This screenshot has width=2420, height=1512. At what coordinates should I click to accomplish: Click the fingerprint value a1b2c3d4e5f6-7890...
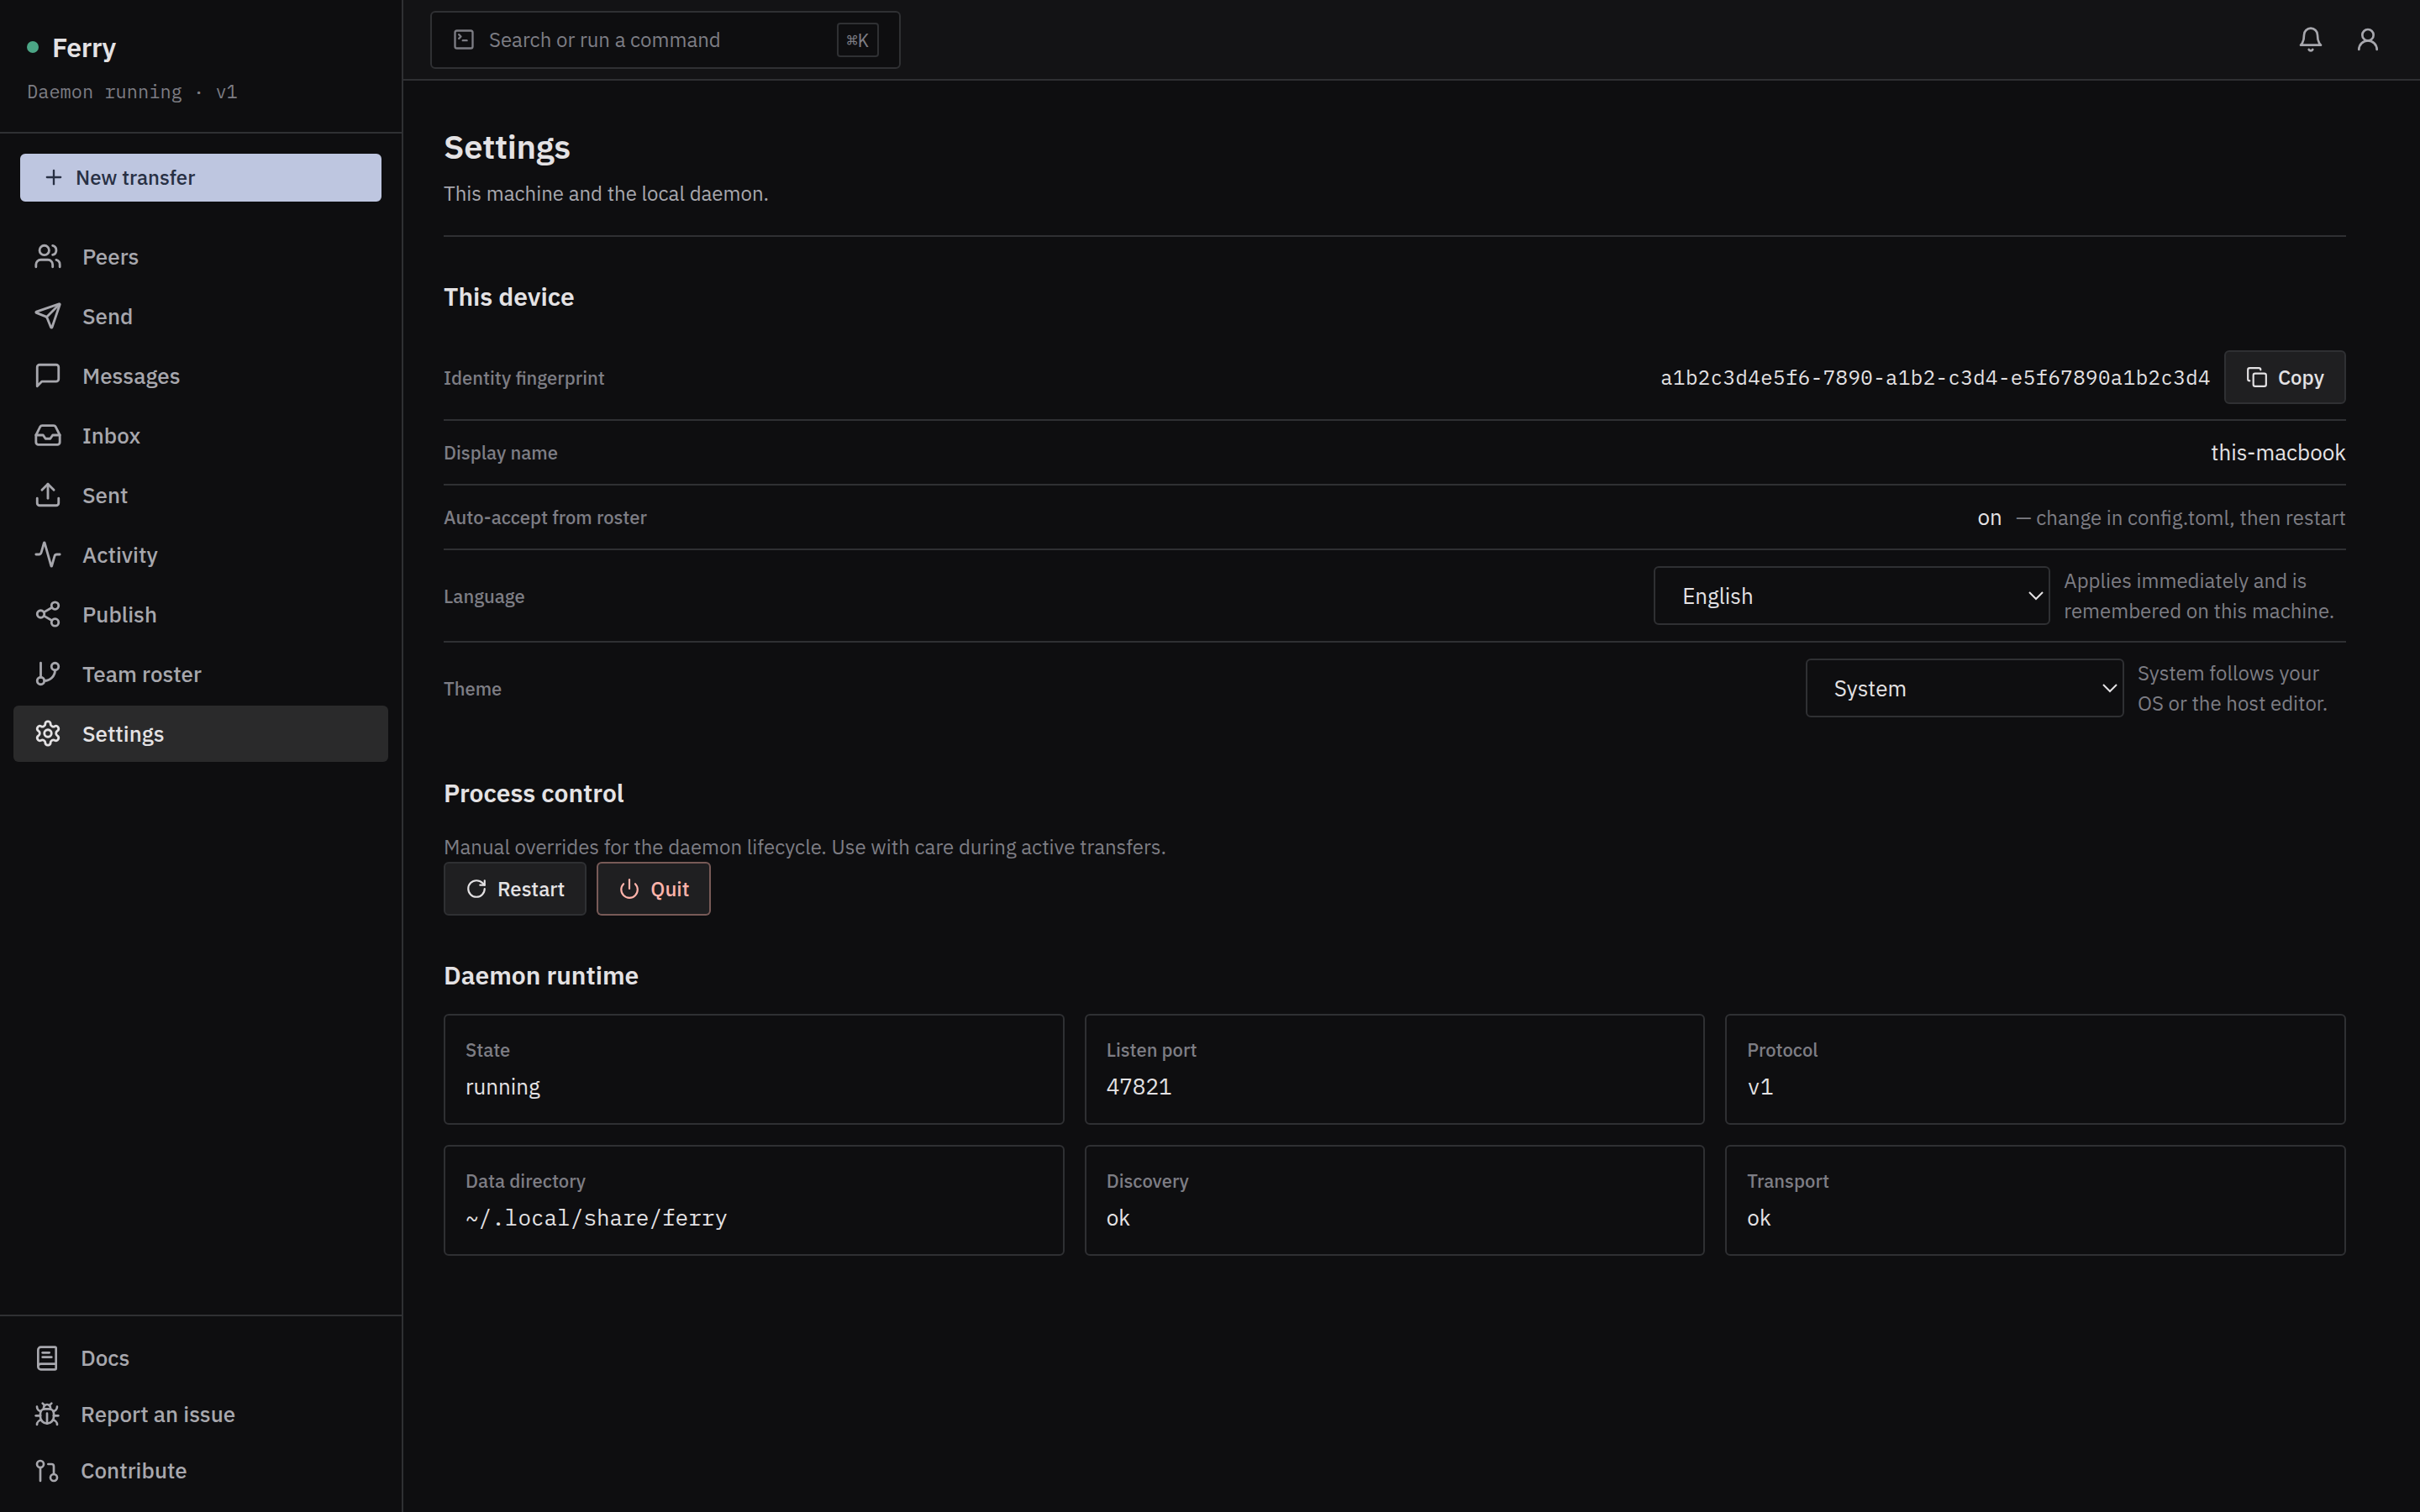(1934, 378)
